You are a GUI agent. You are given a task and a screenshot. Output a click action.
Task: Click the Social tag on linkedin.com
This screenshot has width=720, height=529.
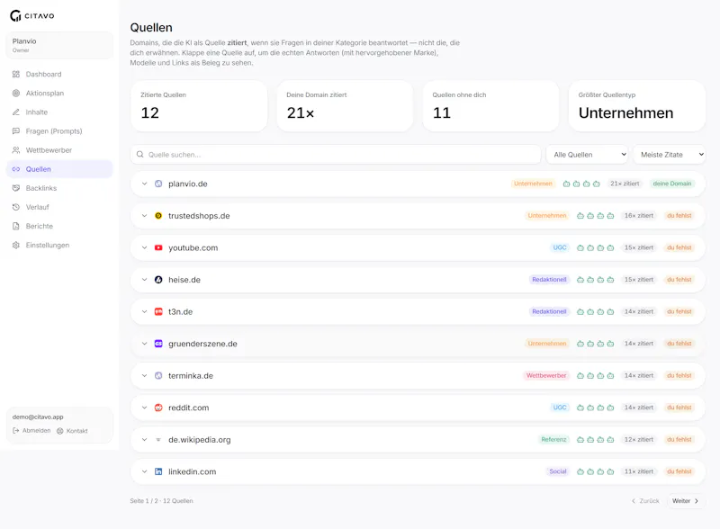(x=558, y=471)
